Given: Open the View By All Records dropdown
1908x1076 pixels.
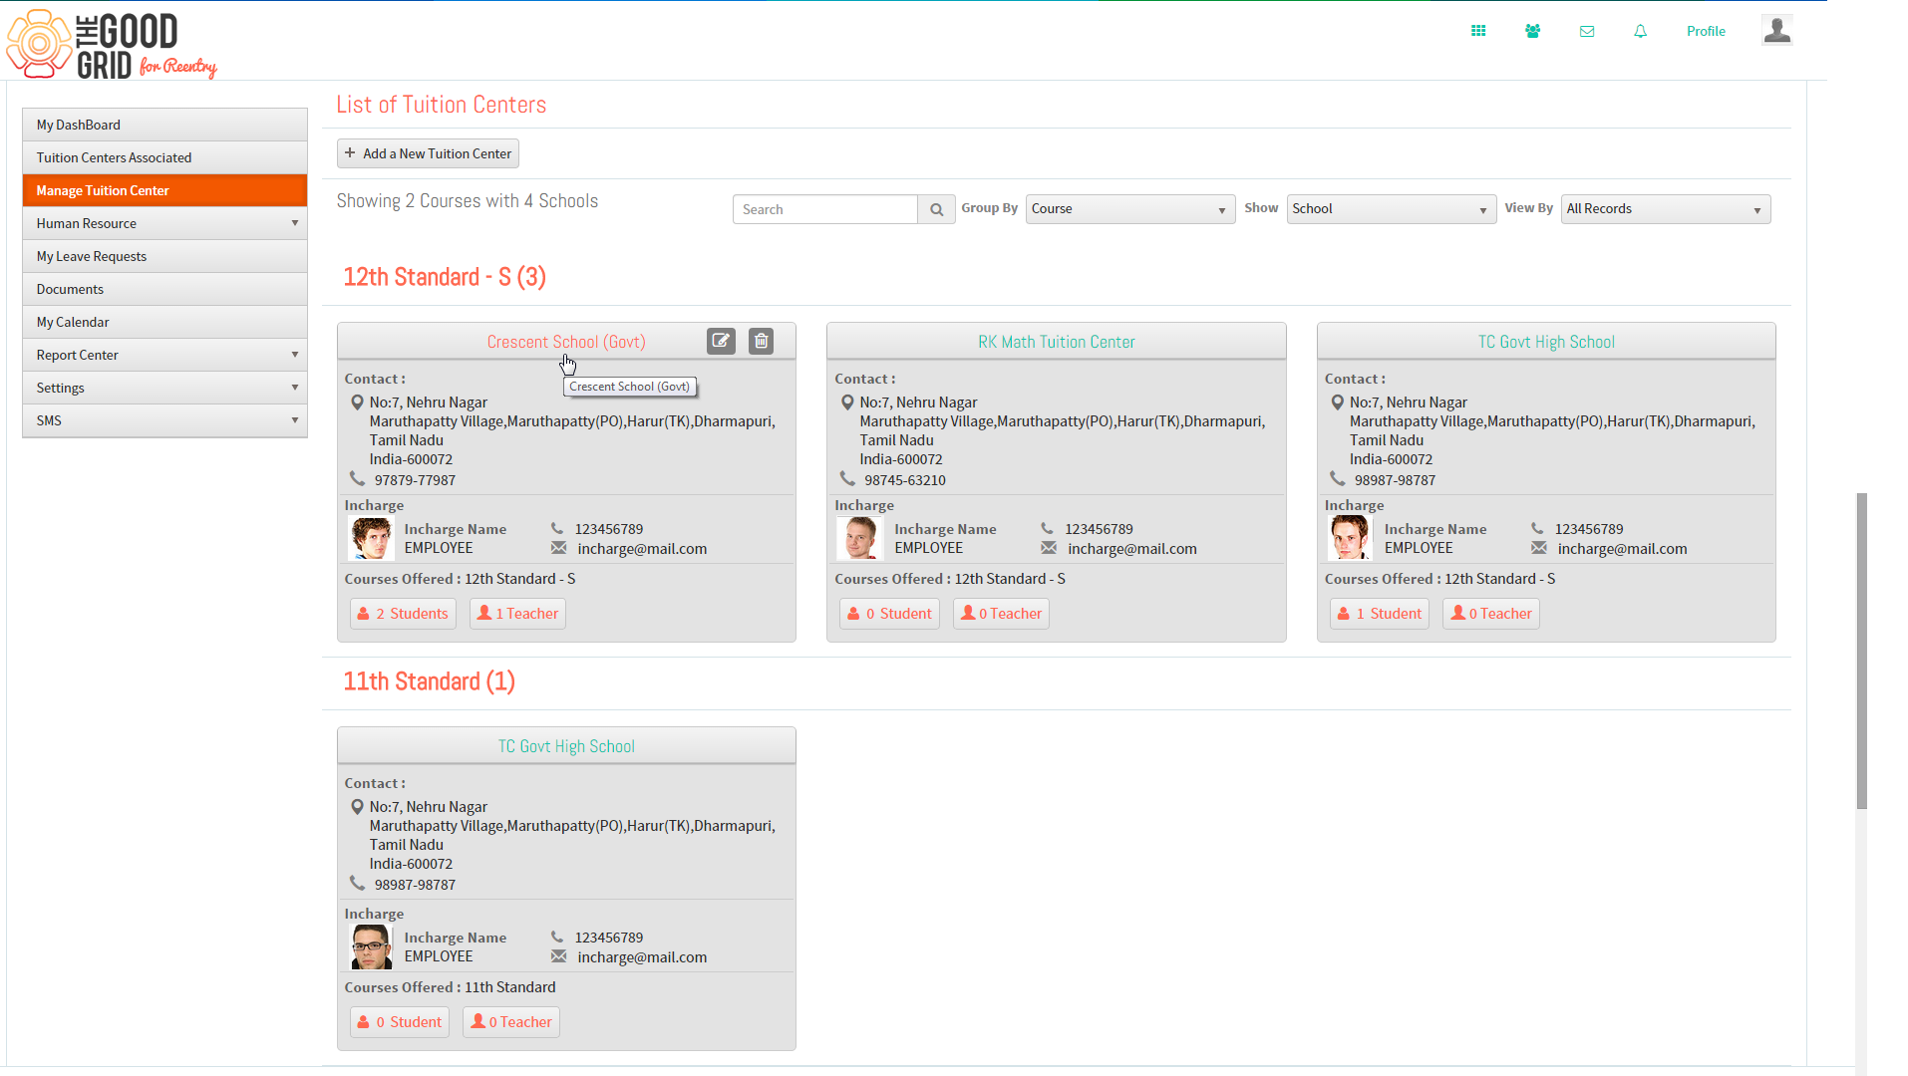Looking at the screenshot, I should tap(1666, 209).
